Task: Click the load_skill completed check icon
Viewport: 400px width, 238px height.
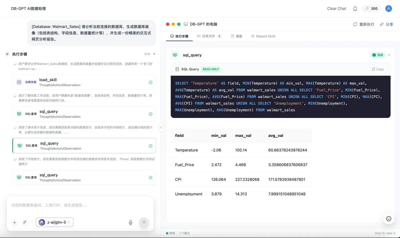Action: [151, 82]
